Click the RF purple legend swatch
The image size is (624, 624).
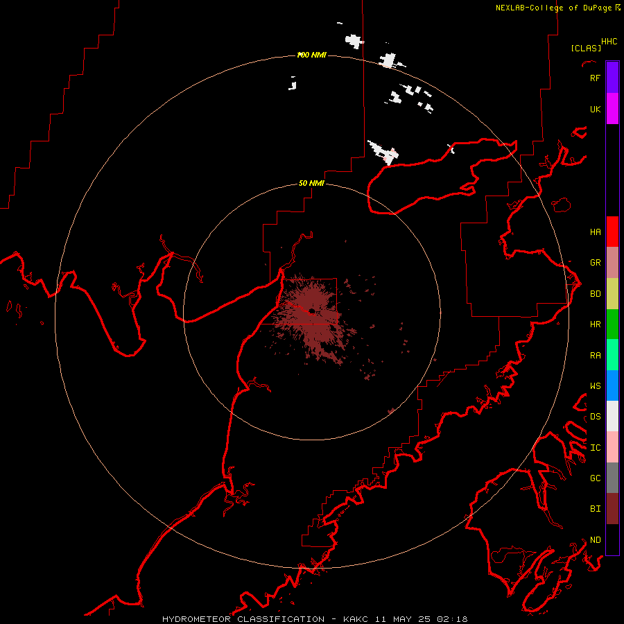pos(612,78)
